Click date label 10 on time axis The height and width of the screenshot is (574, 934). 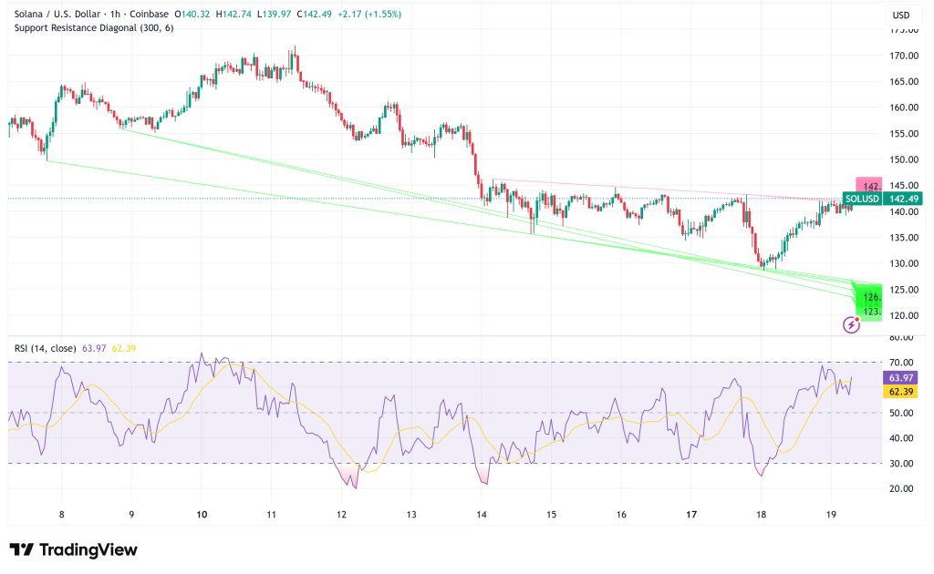tap(202, 514)
